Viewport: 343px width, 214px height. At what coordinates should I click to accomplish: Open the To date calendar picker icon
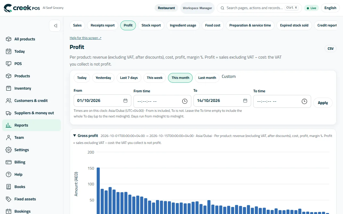[245, 101]
